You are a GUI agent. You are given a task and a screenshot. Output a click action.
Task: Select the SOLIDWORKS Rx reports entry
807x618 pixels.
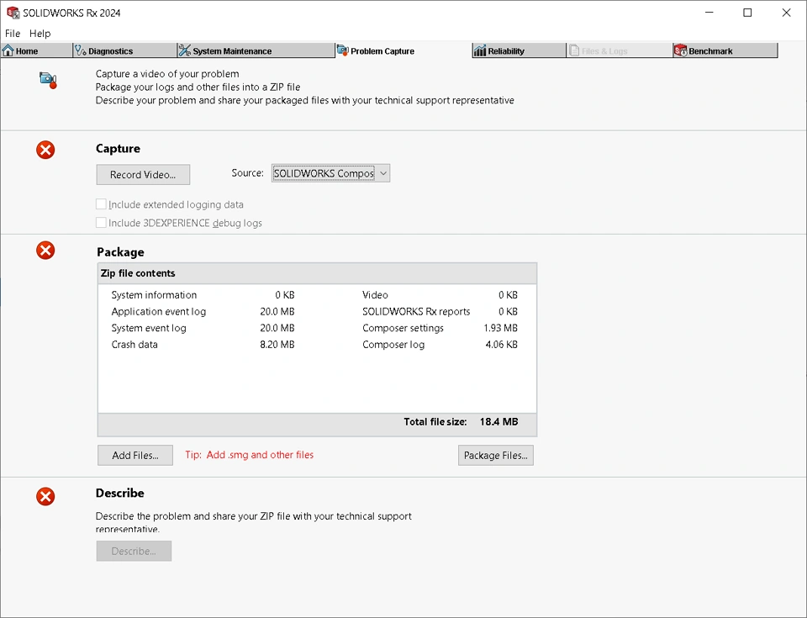pos(440,311)
